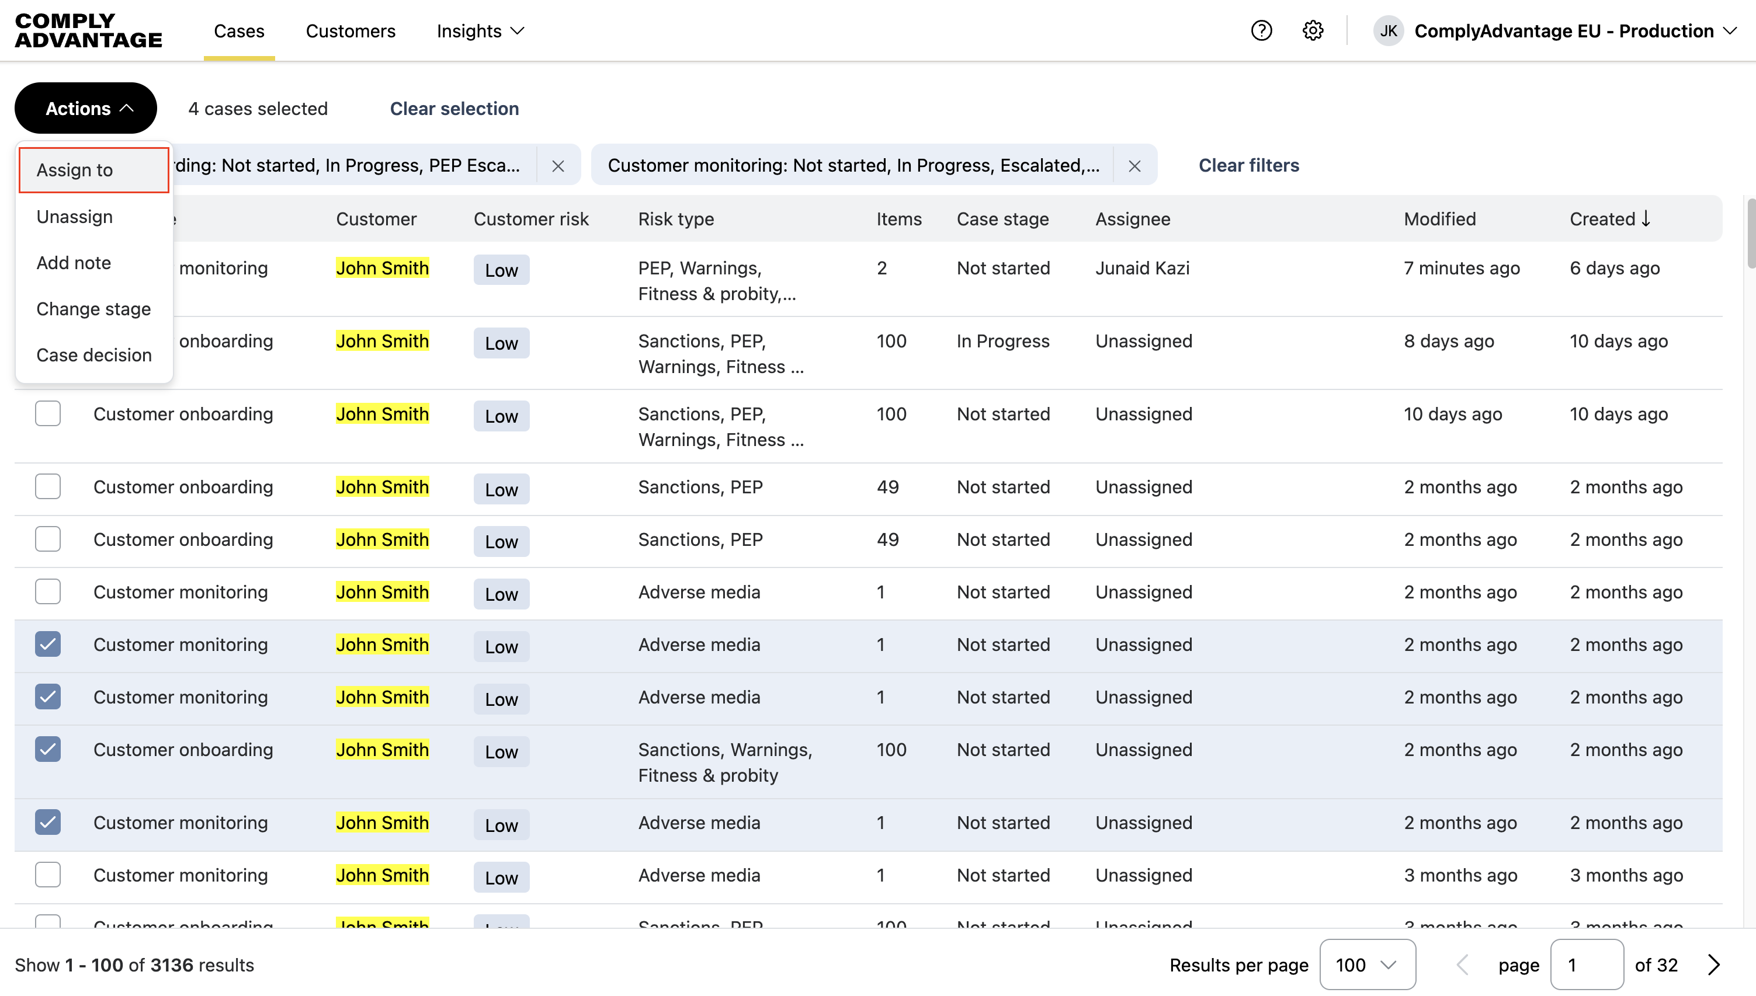Uncheck the selected Sanctions, Warnings onboarding row

pyautogui.click(x=48, y=750)
